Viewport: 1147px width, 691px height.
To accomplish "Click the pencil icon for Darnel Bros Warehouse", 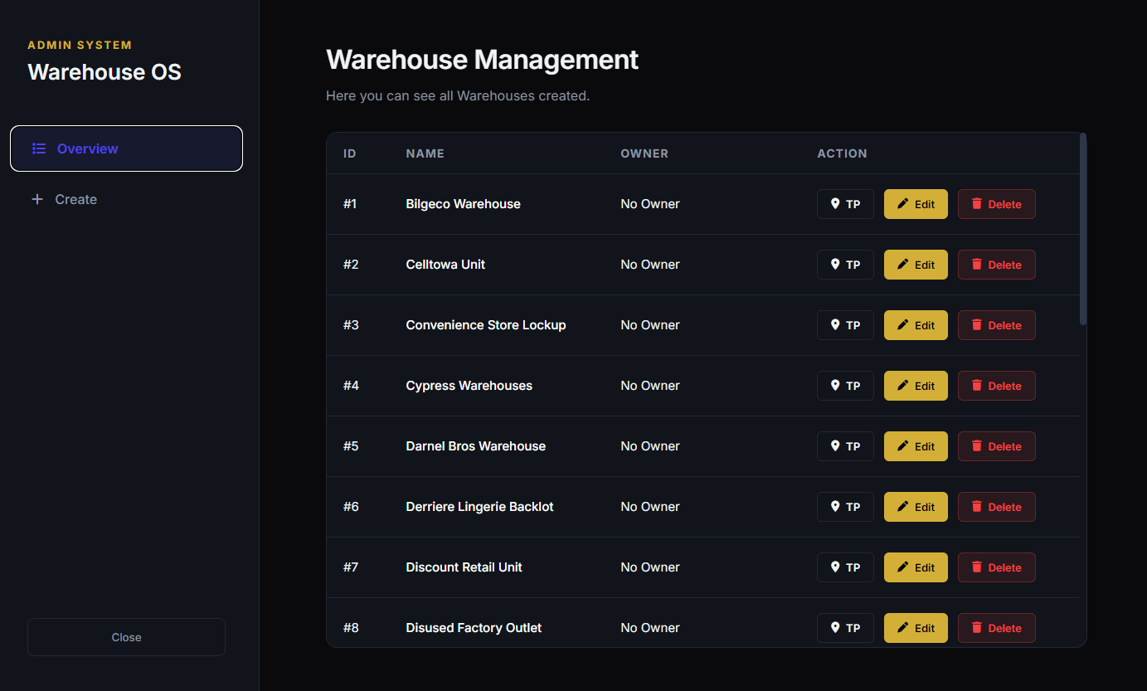I will 903,446.
